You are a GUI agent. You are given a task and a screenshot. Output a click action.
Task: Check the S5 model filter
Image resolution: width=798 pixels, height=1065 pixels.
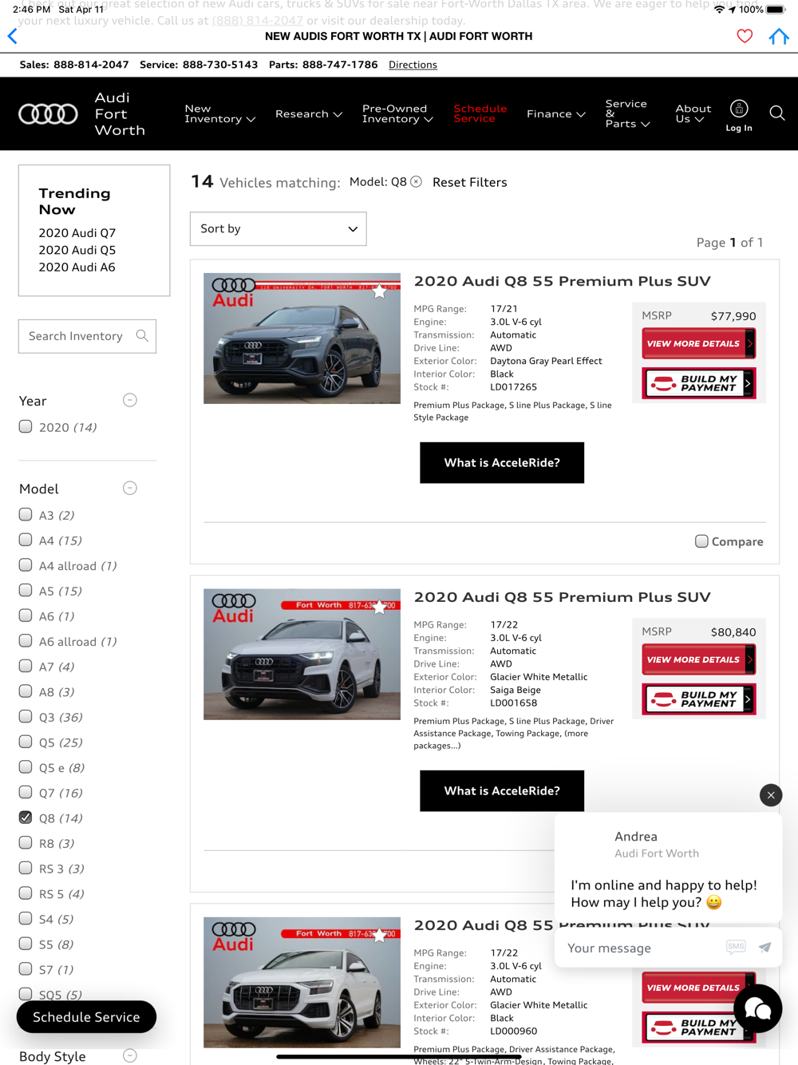(26, 944)
